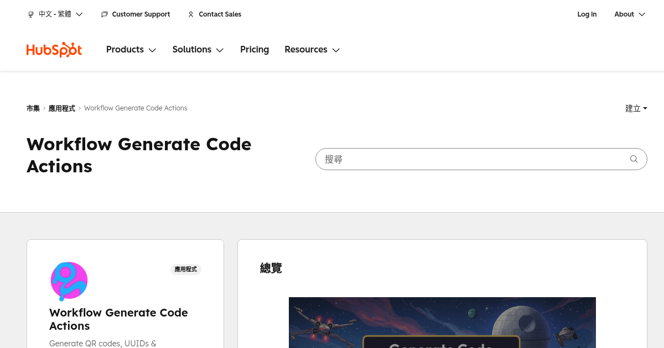Click the Contact Sales person icon
The image size is (664, 348).
tap(191, 14)
